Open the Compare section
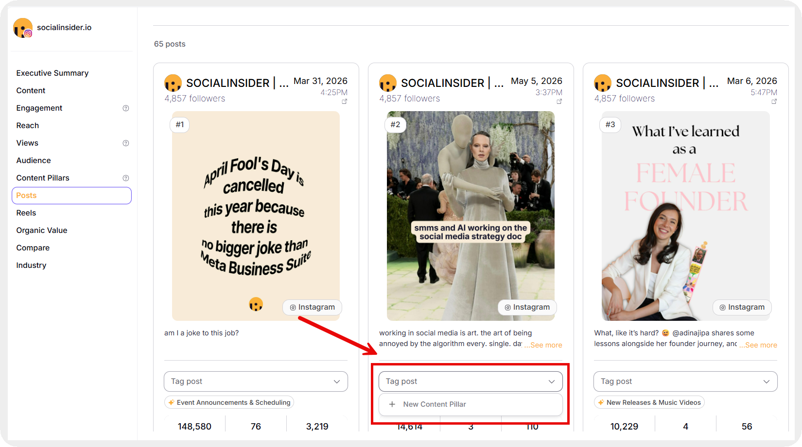This screenshot has height=447, width=802. [33, 248]
